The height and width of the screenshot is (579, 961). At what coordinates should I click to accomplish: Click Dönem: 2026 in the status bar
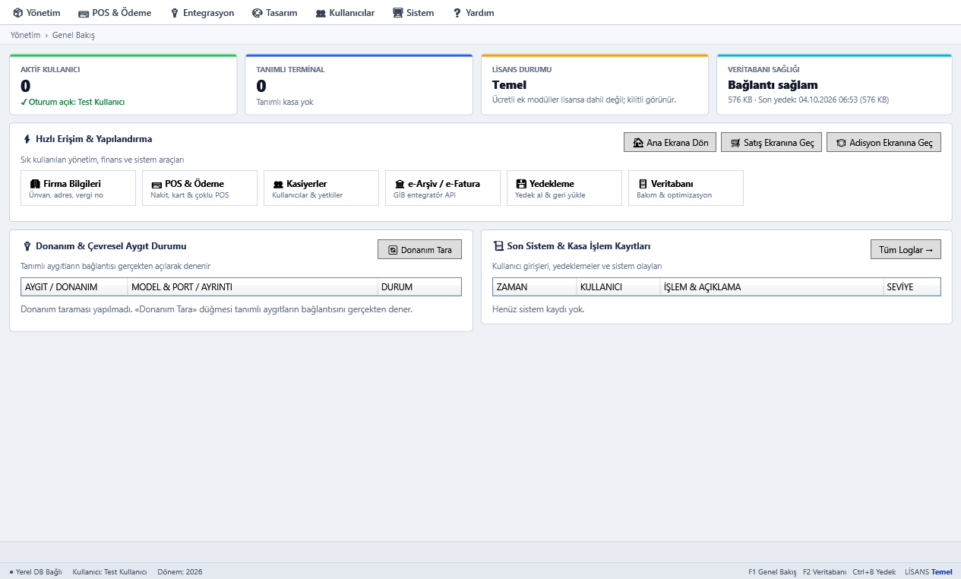coord(180,572)
